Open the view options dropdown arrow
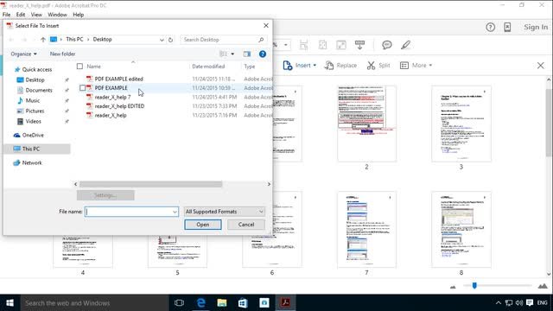This screenshot has height=311, width=553. pyautogui.click(x=232, y=54)
